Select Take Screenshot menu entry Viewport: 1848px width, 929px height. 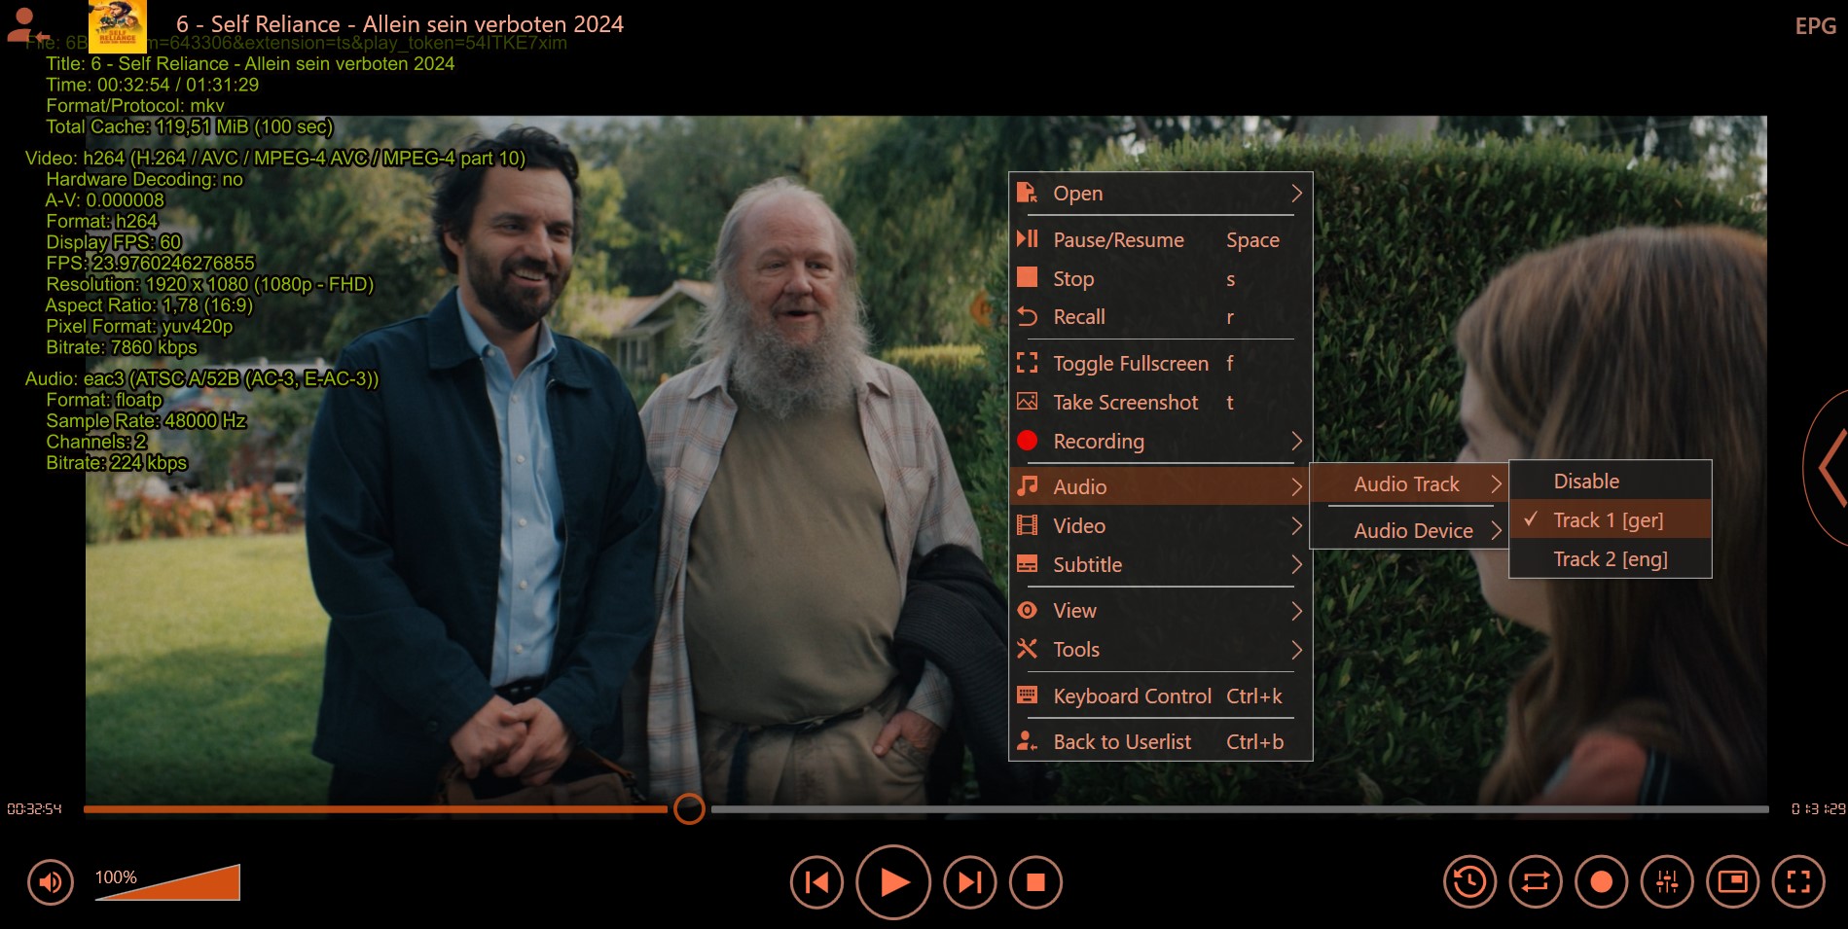tap(1160, 403)
